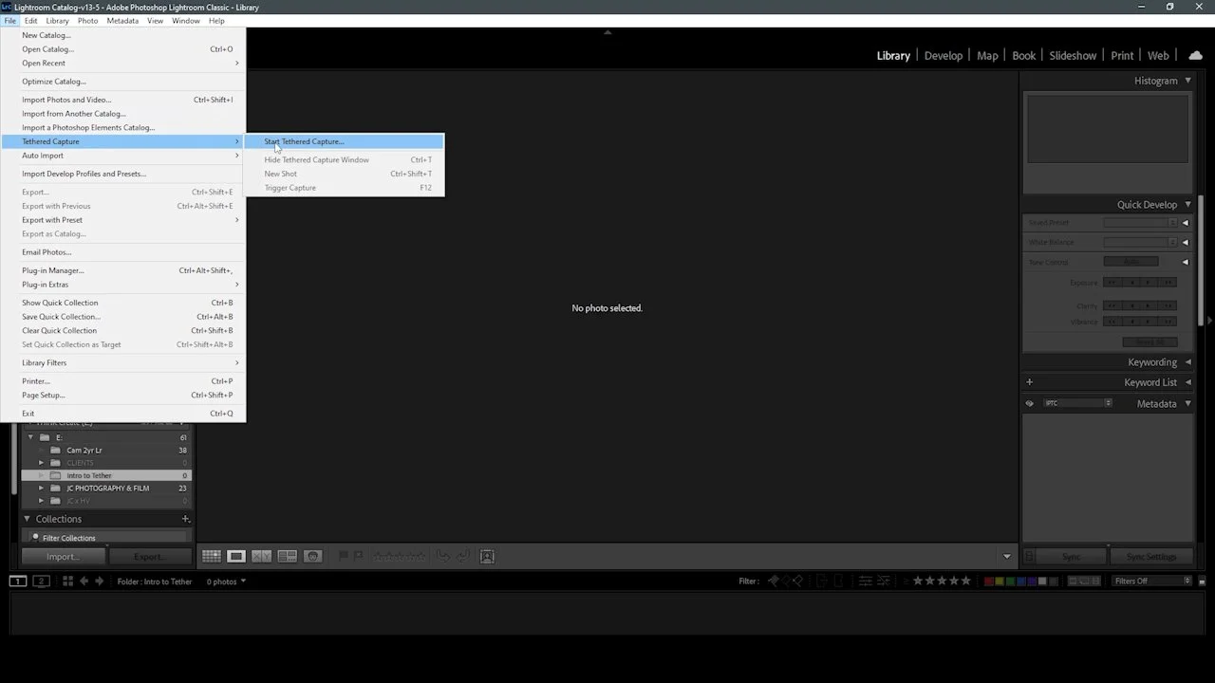The width and height of the screenshot is (1215, 683).
Task: Choose Plug-in Manager in the File menu
Action: [122, 270]
